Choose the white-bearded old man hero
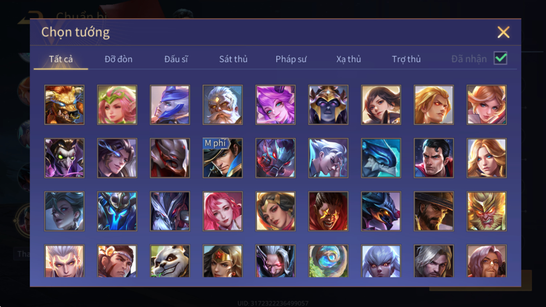Image resolution: width=546 pixels, height=307 pixels. [x=222, y=105]
